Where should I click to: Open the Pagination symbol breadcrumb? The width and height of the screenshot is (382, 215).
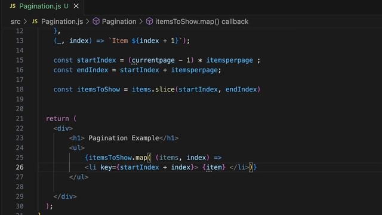tap(119, 21)
